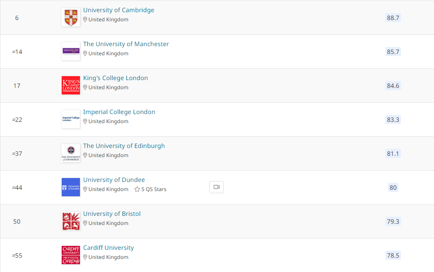The height and width of the screenshot is (272, 434).
Task: Click the University of Bristol logo
Action: point(71,221)
